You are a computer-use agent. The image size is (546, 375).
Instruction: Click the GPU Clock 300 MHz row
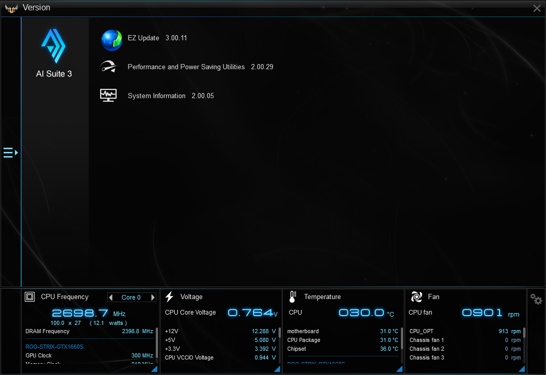89,355
